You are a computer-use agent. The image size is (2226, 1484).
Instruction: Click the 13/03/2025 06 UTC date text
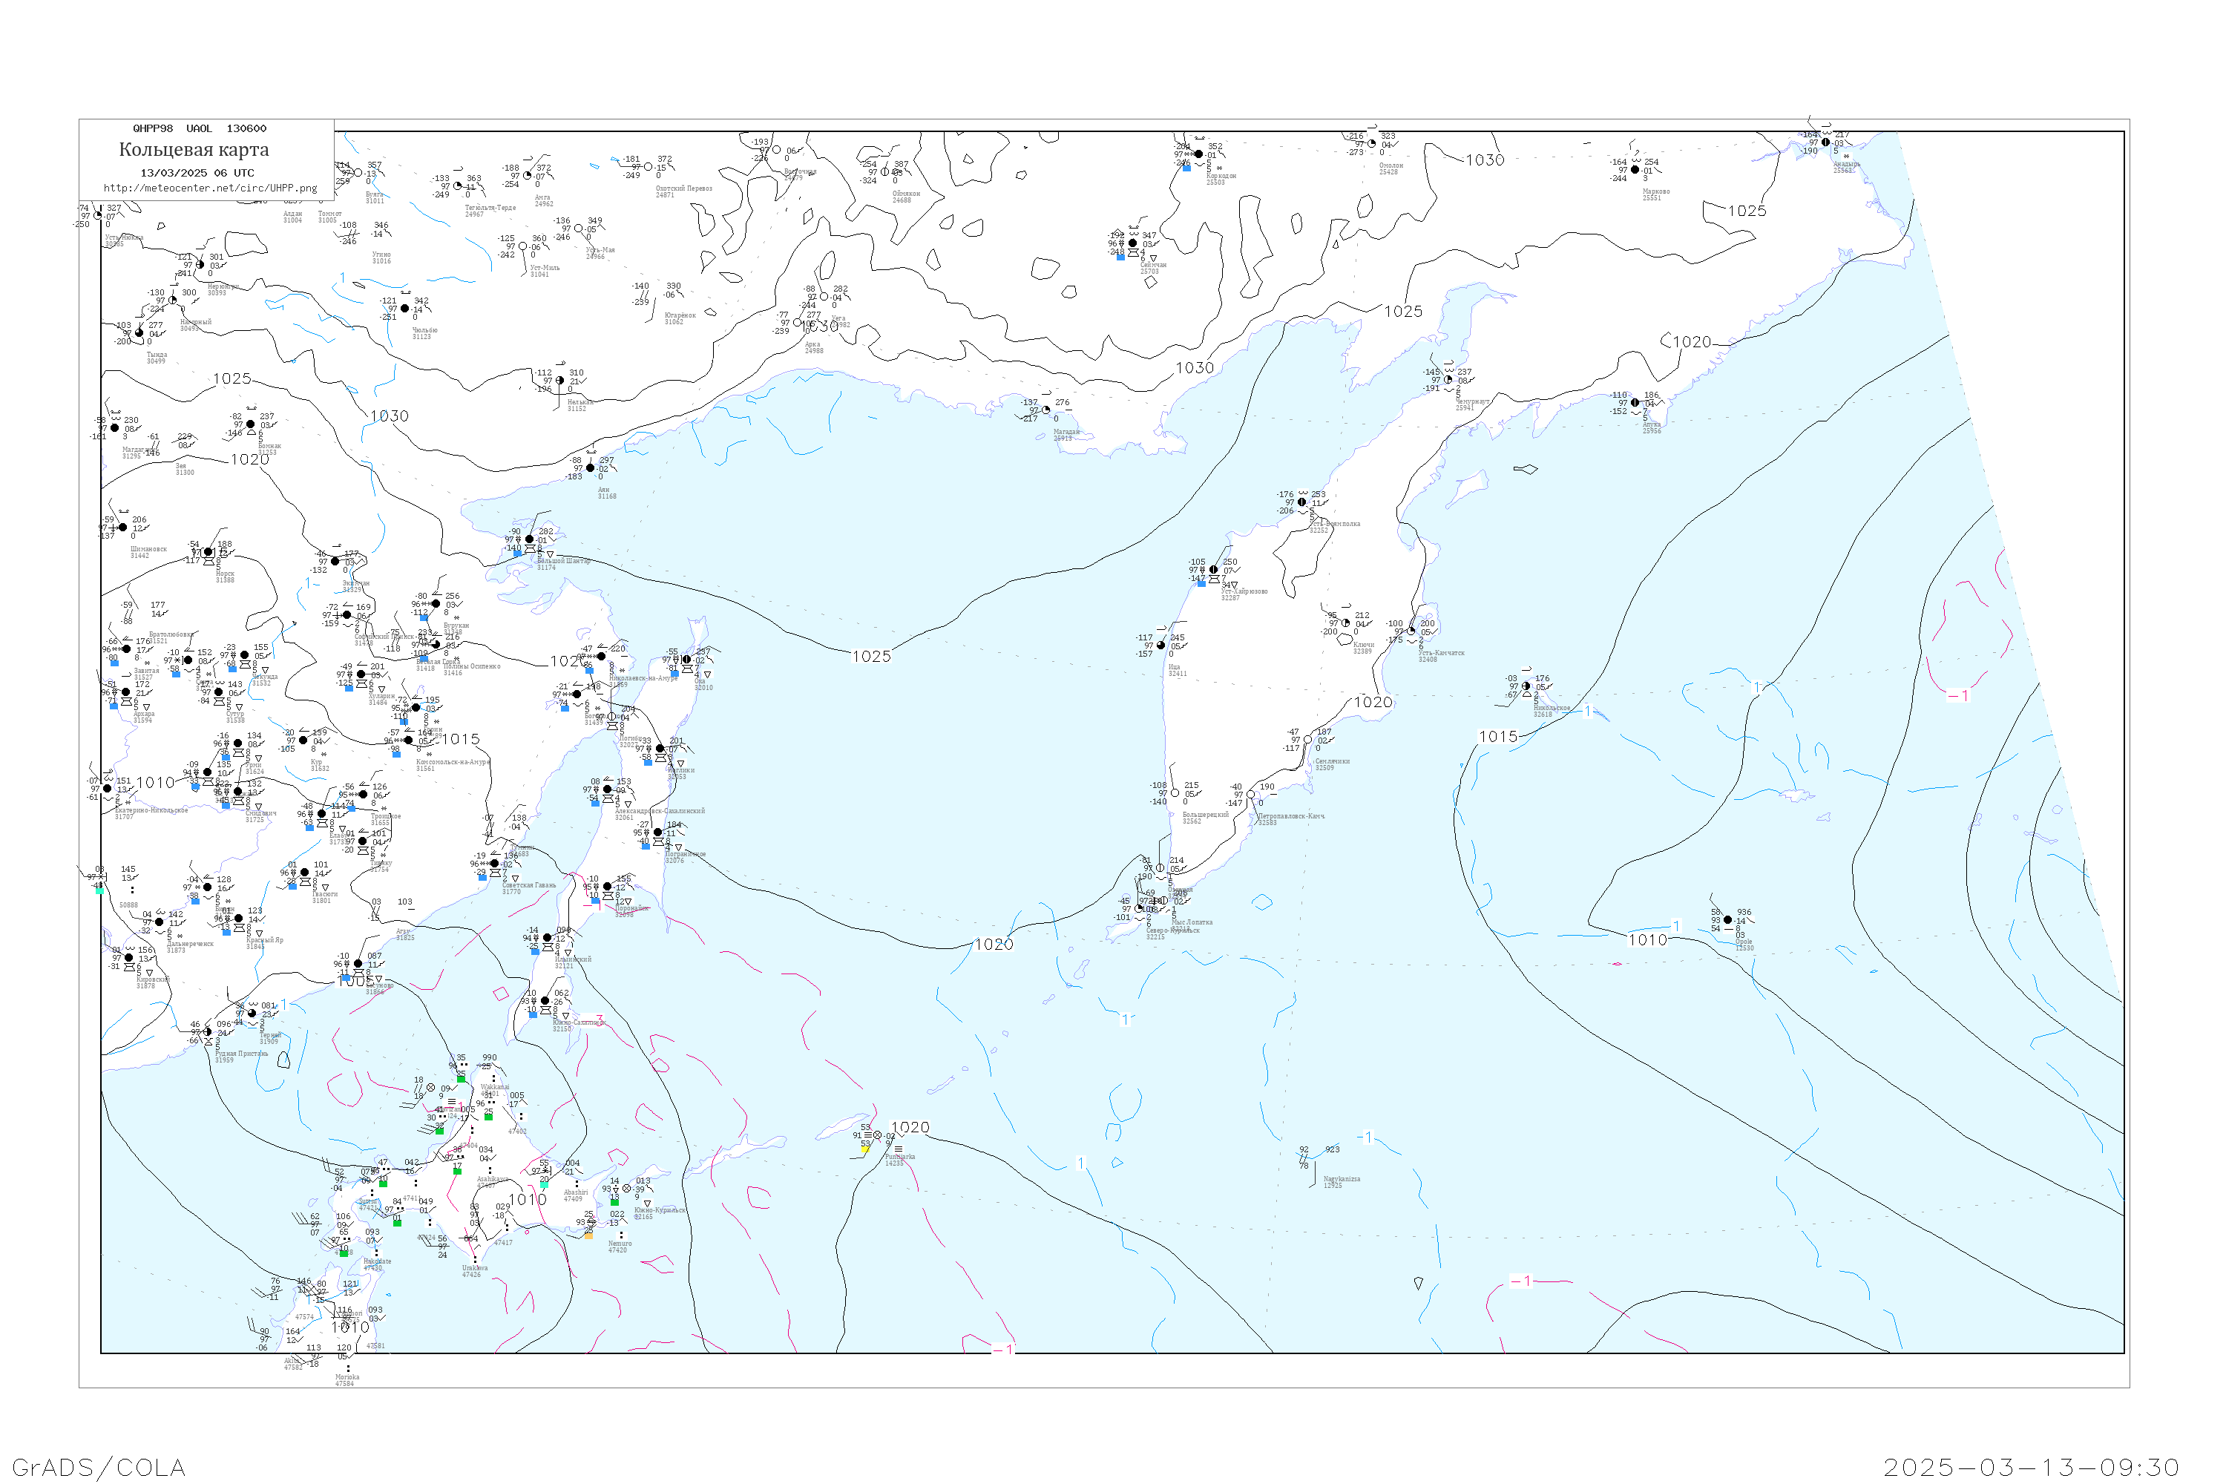point(197,173)
